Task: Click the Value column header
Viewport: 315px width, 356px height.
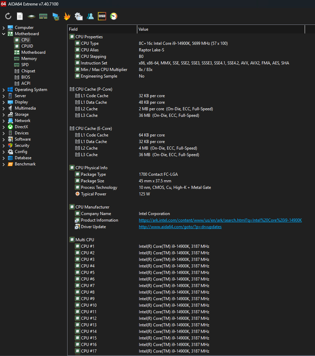Action: (221, 29)
